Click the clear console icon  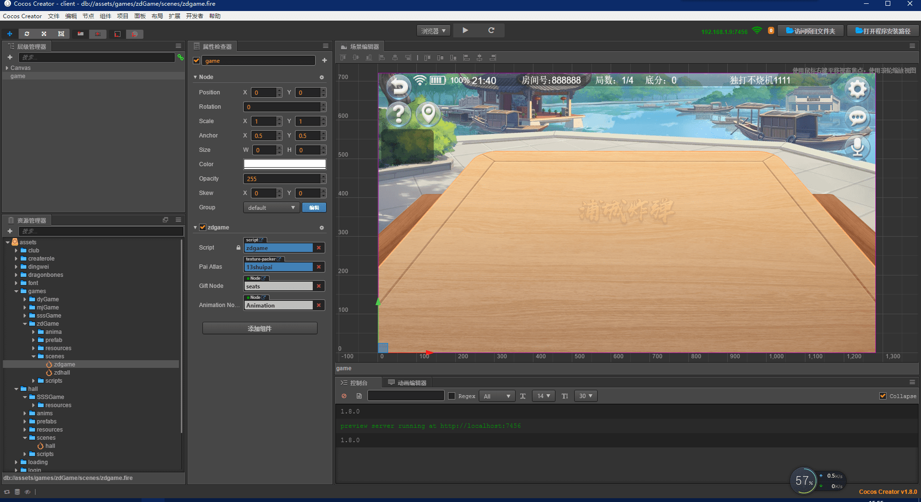coord(344,396)
